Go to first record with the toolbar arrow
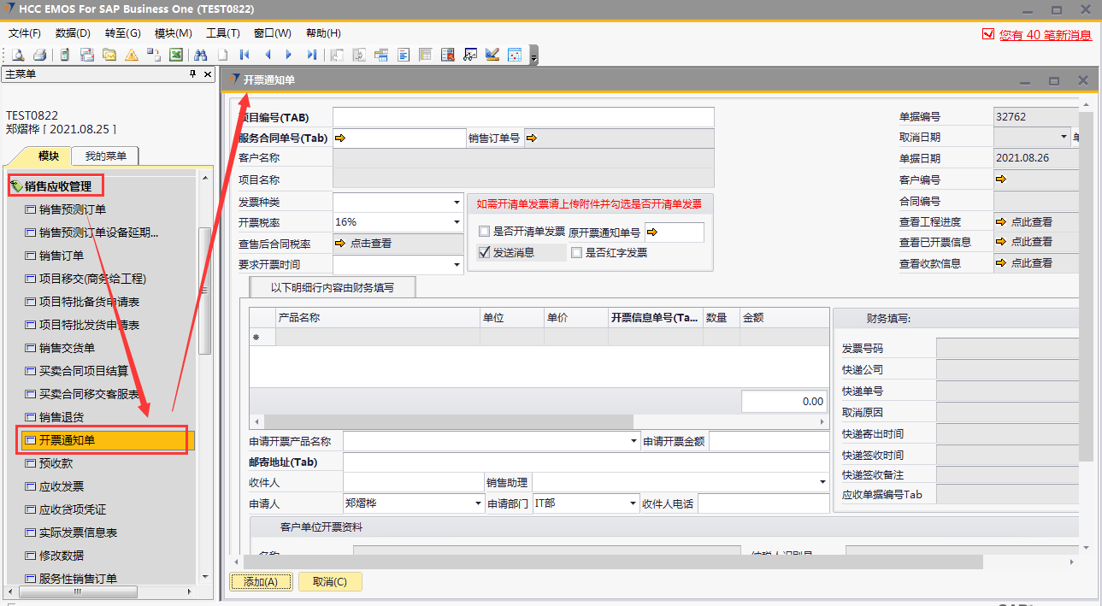Image resolution: width=1102 pixels, height=606 pixels. coord(245,55)
